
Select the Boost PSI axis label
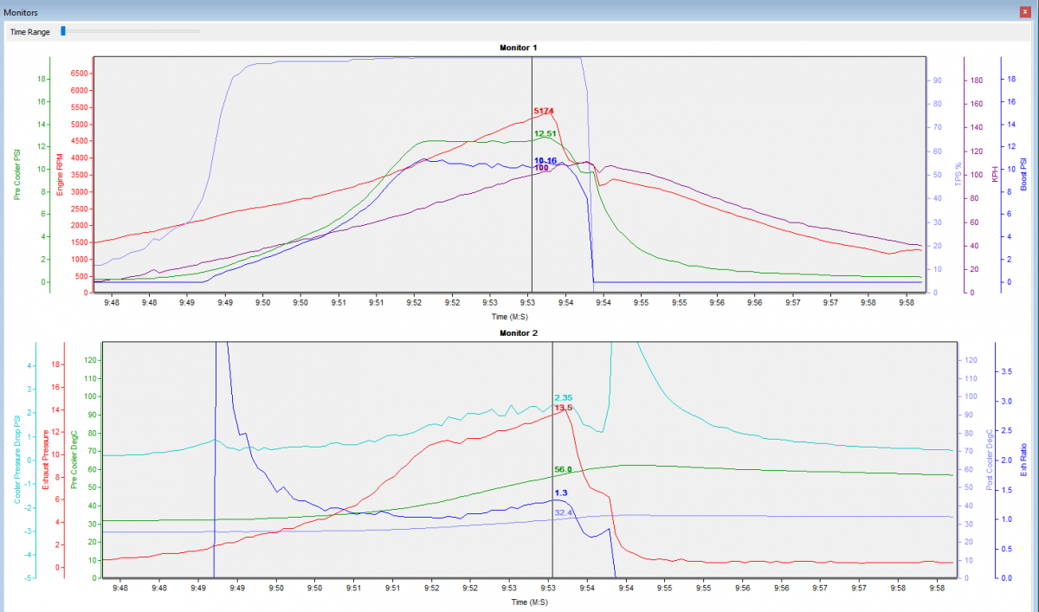(1023, 174)
